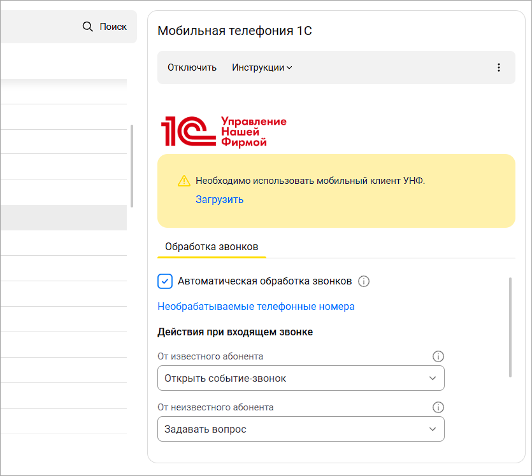Screen dimensions: 532x476
Task: Switch to the Обработка звонков tab
Action: tap(212, 246)
